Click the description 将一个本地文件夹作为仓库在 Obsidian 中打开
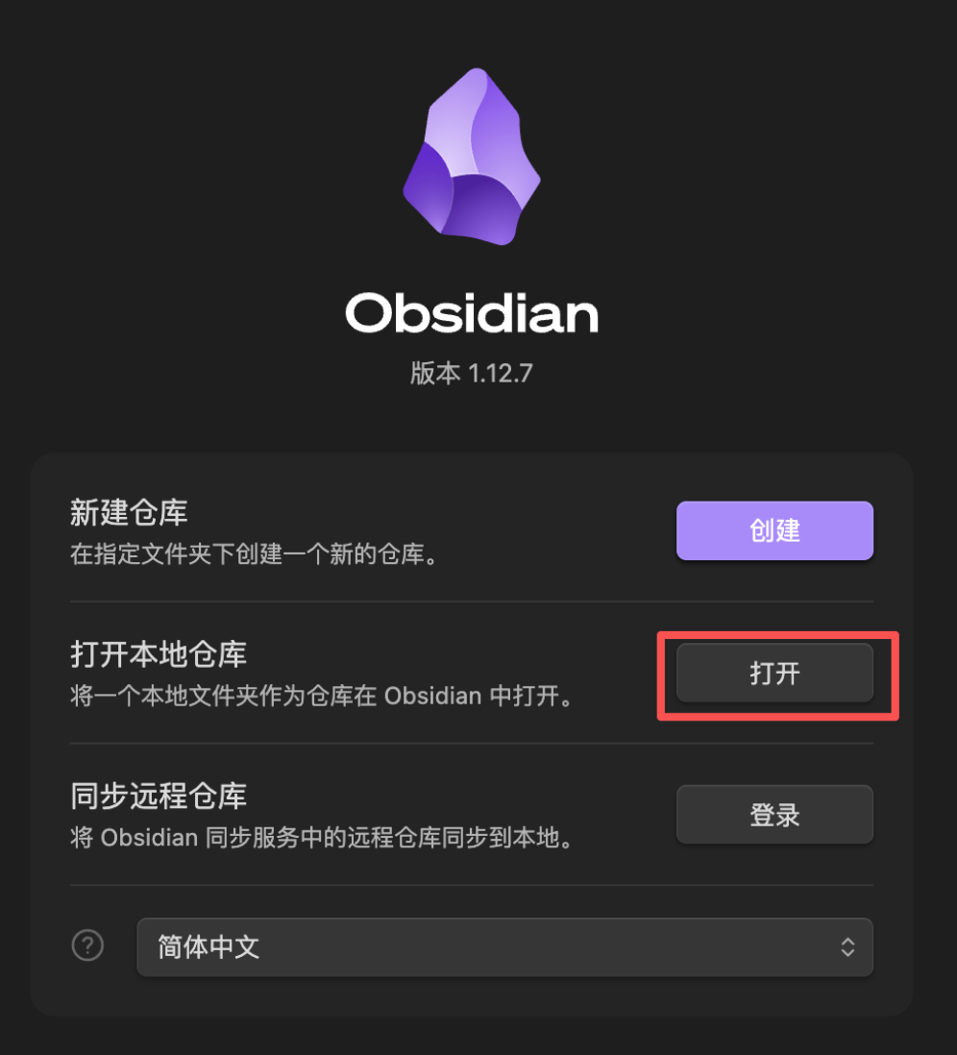Screen dimensions: 957x1055 point(322,696)
